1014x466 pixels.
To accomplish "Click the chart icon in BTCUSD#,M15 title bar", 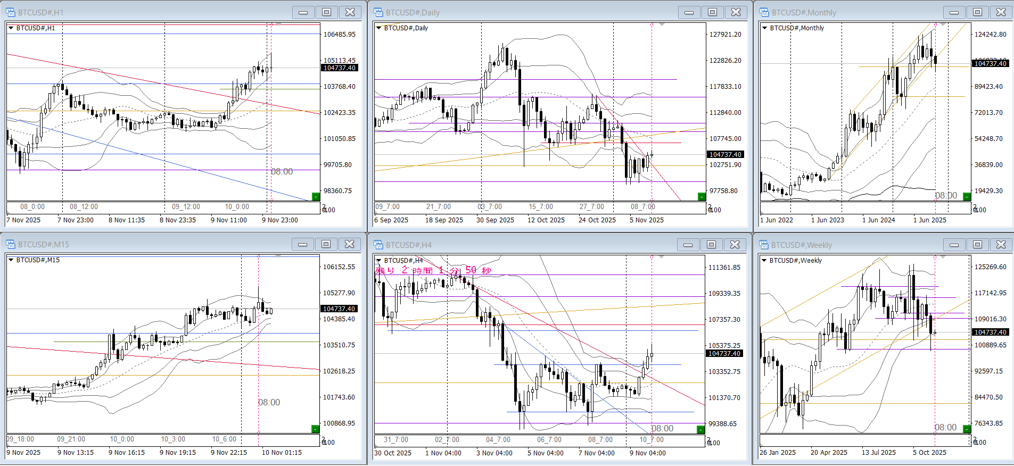I will click(11, 244).
